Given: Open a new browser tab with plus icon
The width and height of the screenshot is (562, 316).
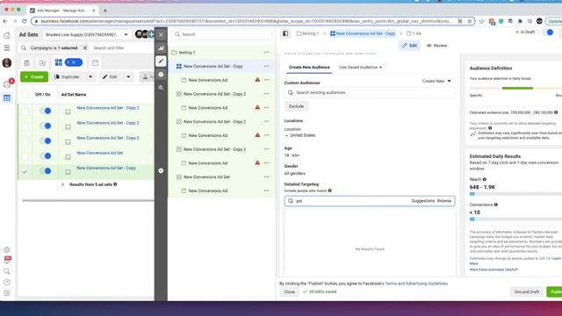Looking at the screenshot, I should [x=105, y=11].
